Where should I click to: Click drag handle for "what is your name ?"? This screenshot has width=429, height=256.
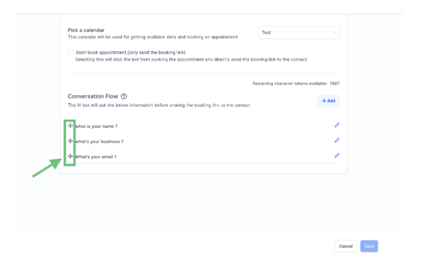click(70, 126)
